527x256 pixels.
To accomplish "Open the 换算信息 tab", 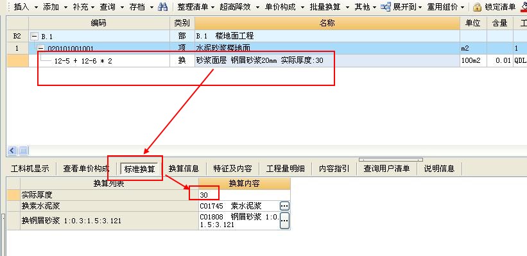I will coord(184,168).
